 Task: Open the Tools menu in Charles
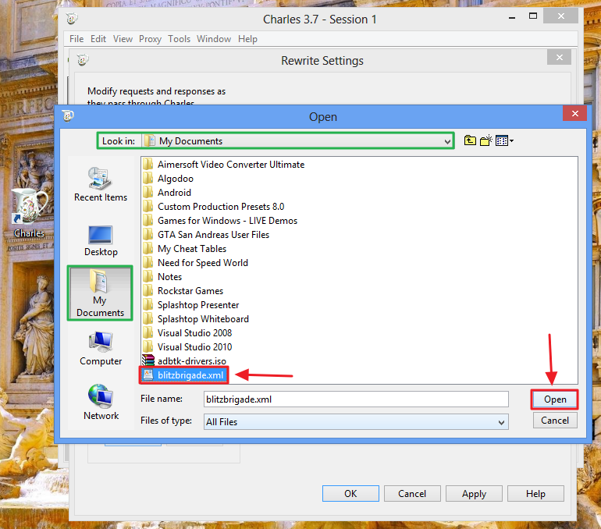pos(179,39)
